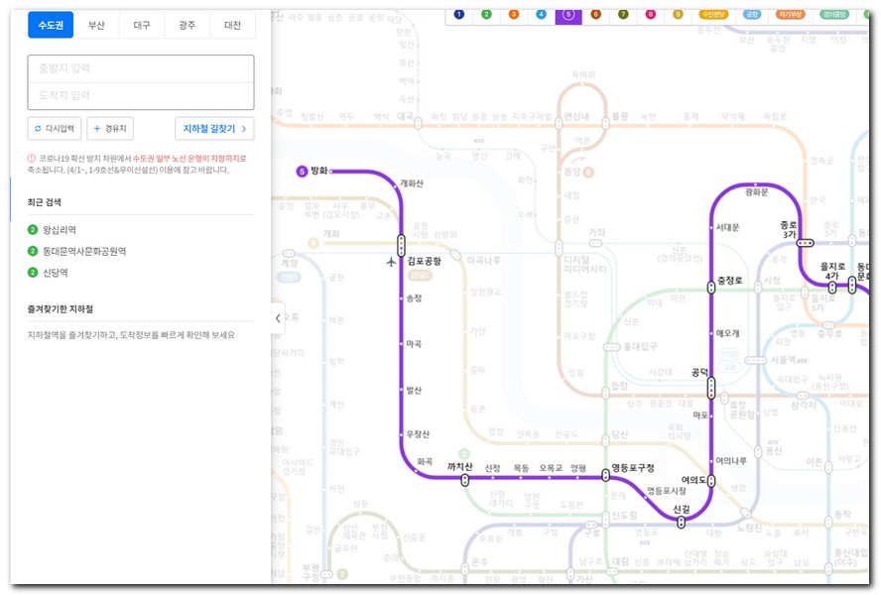Select the orange Line 3 icon

coord(514,14)
